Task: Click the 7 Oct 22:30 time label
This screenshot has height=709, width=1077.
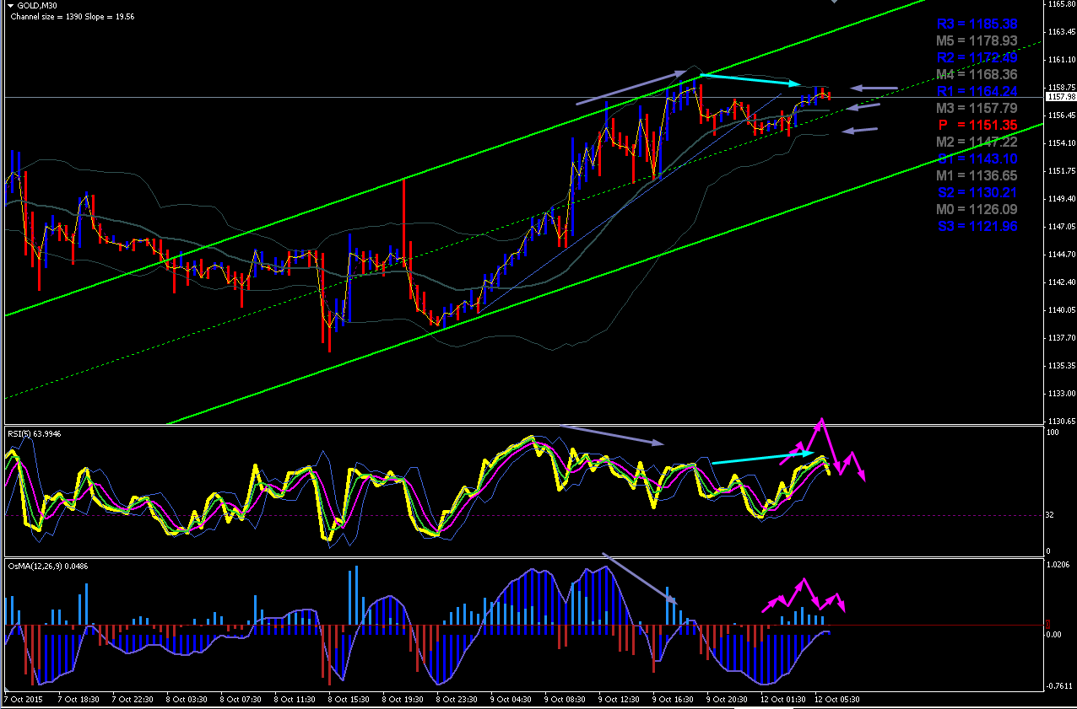Action: click(133, 700)
